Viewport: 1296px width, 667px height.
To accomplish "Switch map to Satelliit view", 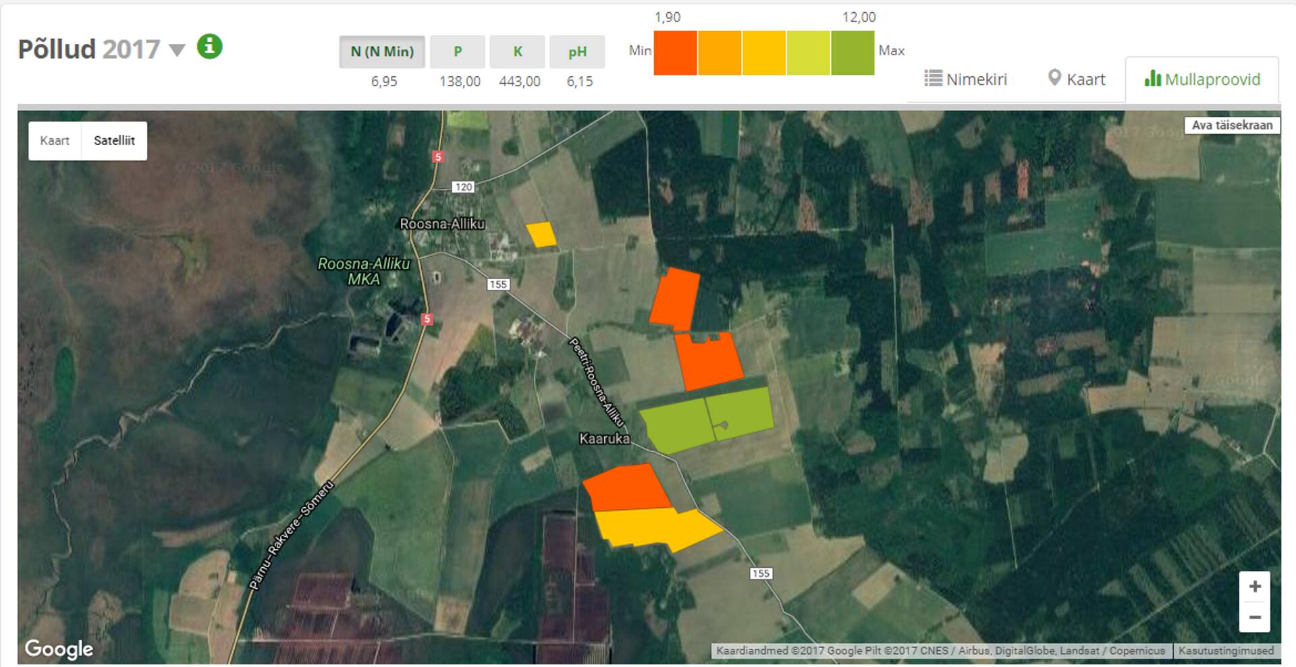I will (x=114, y=141).
